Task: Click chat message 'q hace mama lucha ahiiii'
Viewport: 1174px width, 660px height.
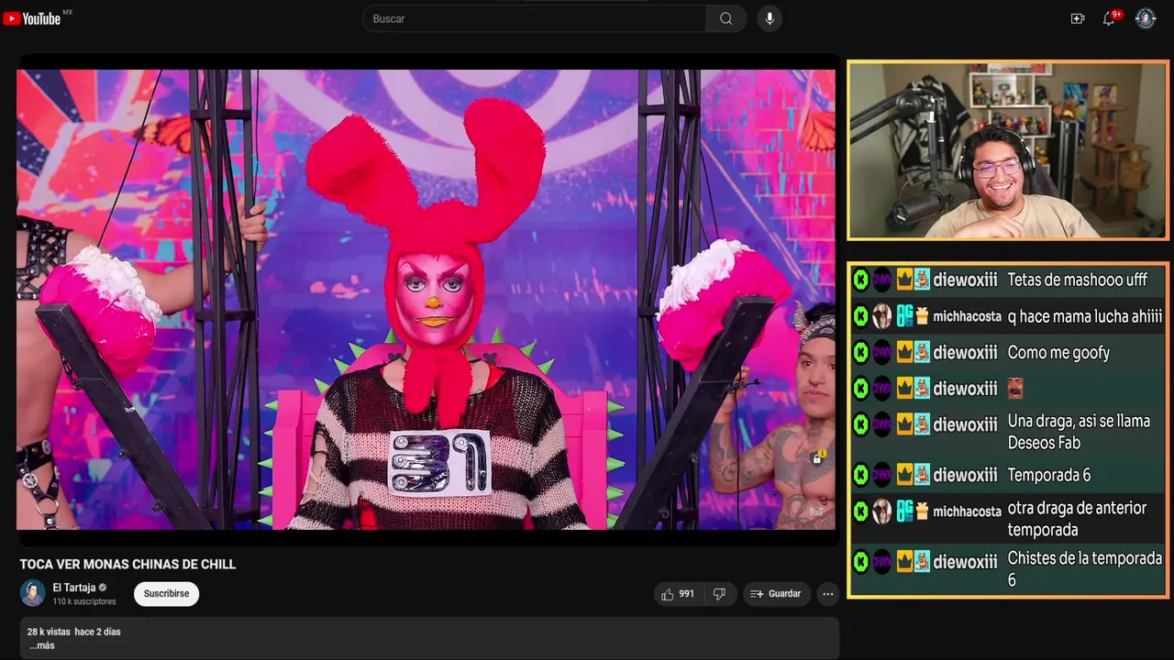Action: coord(1085,316)
